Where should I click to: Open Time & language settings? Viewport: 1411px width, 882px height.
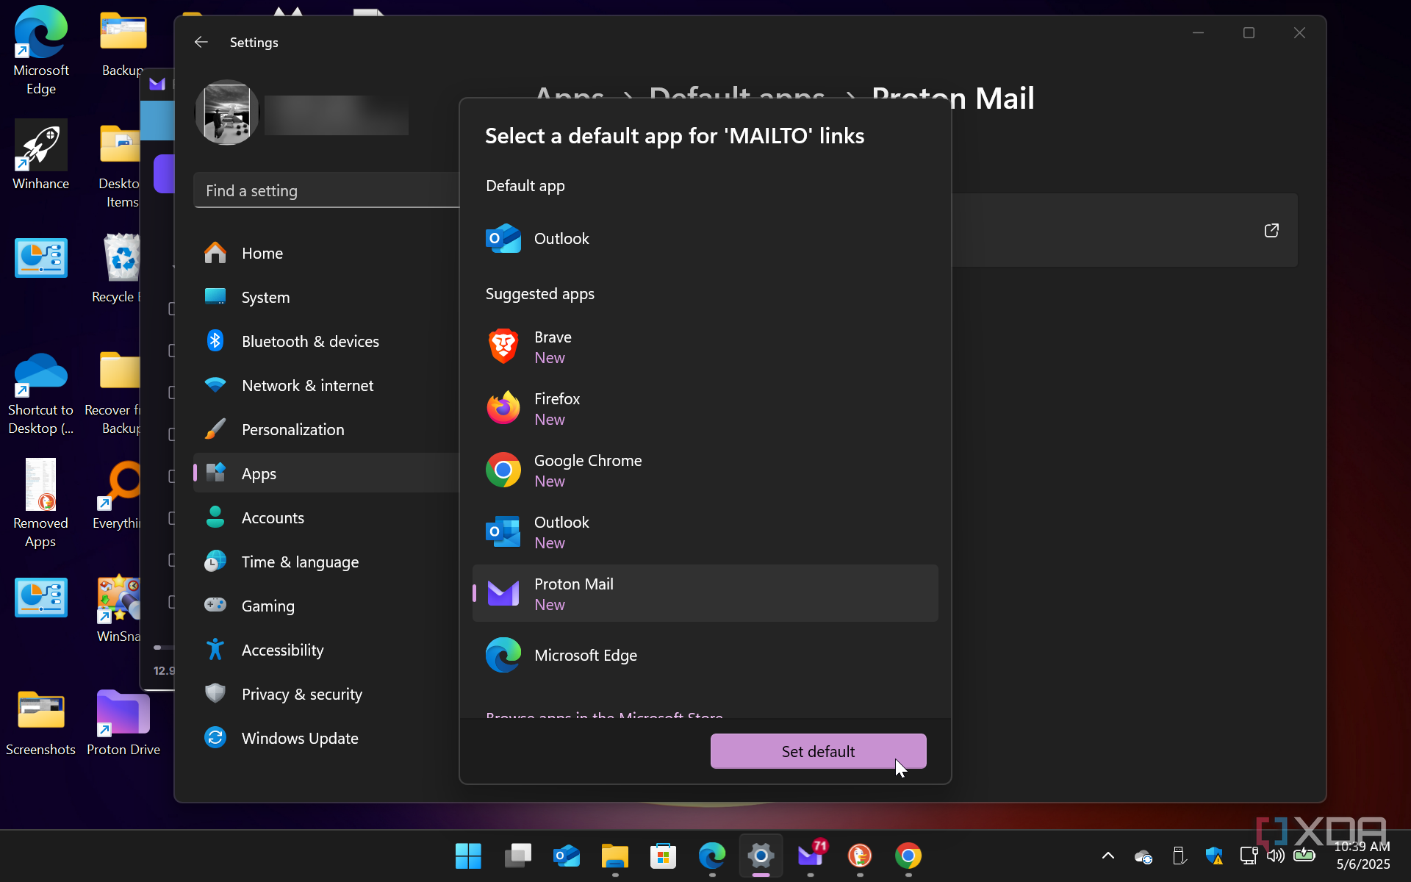pyautogui.click(x=326, y=562)
